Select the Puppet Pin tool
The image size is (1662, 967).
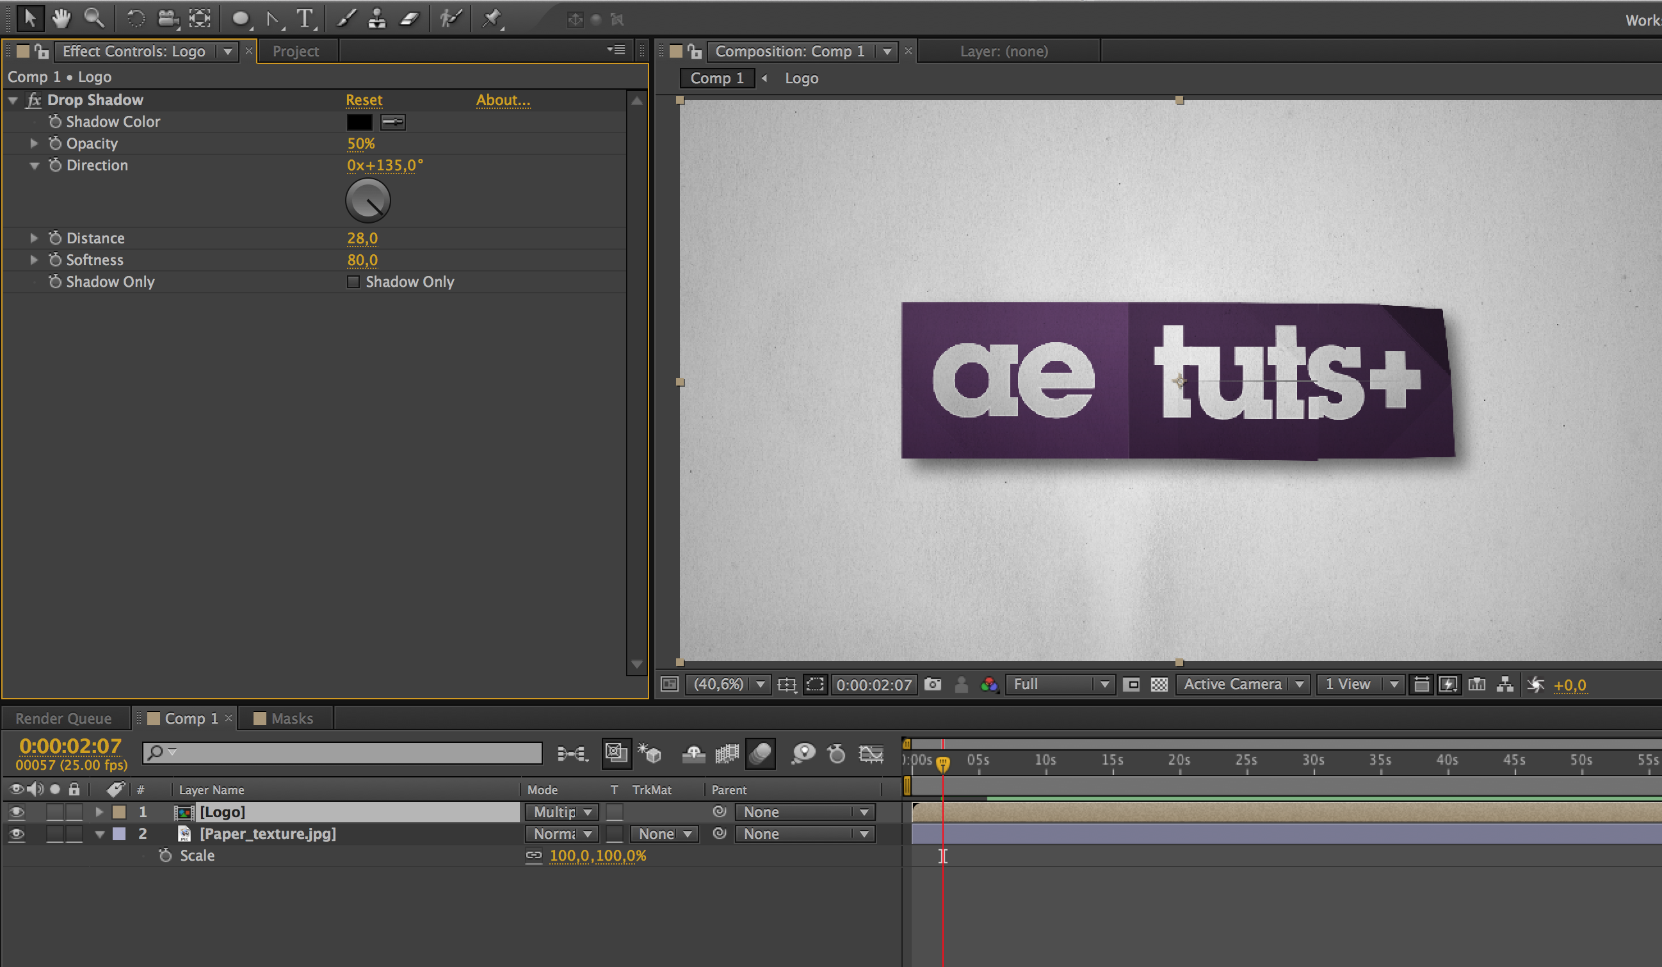click(492, 19)
